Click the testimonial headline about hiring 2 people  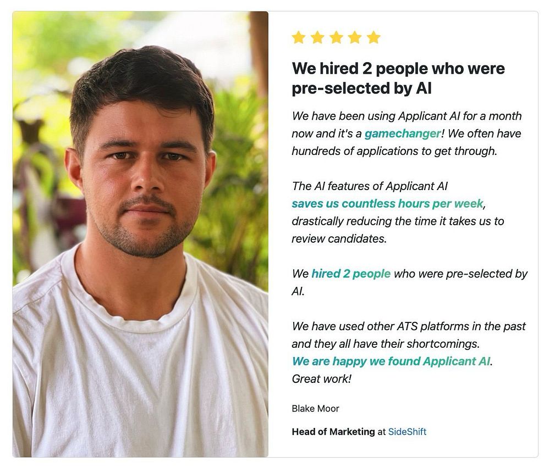398,78
